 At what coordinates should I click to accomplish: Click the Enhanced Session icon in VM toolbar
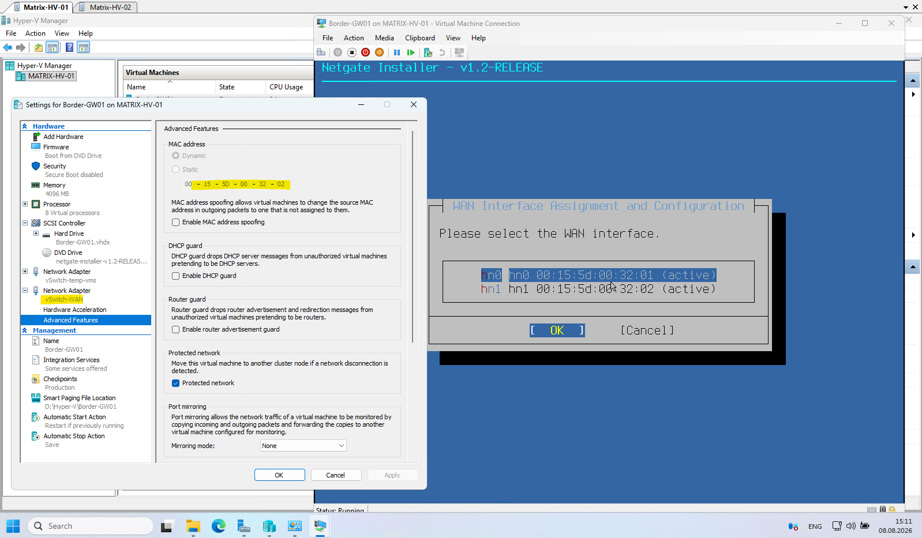tap(459, 52)
